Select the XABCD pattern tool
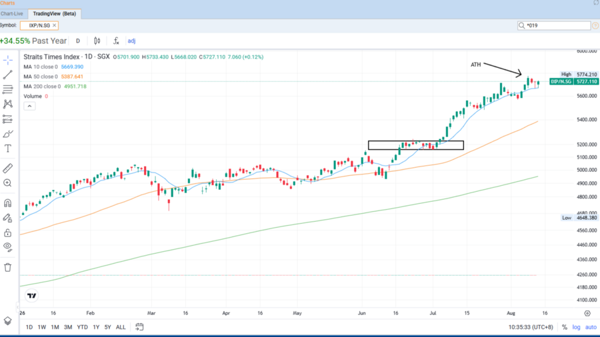Image resolution: width=600 pixels, height=337 pixels. 7,104
